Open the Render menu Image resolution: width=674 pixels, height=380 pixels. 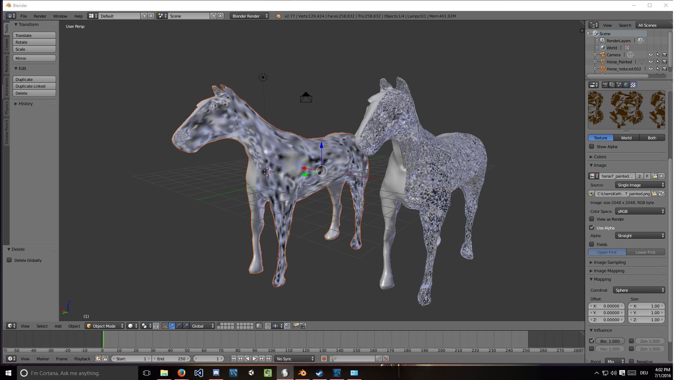(40, 16)
